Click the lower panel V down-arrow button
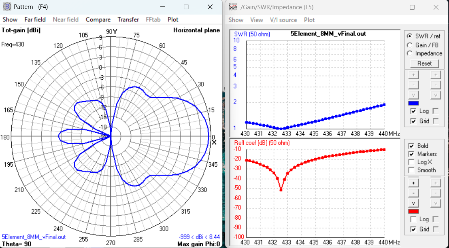Viewport: 449px width, 248px height. tap(413, 203)
